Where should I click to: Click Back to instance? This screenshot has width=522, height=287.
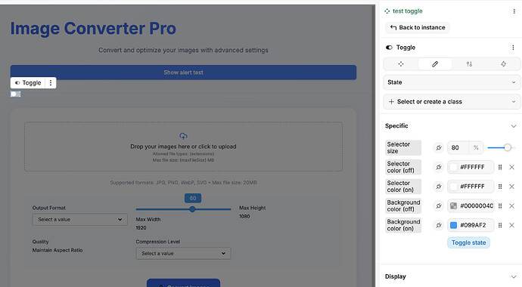coord(418,28)
